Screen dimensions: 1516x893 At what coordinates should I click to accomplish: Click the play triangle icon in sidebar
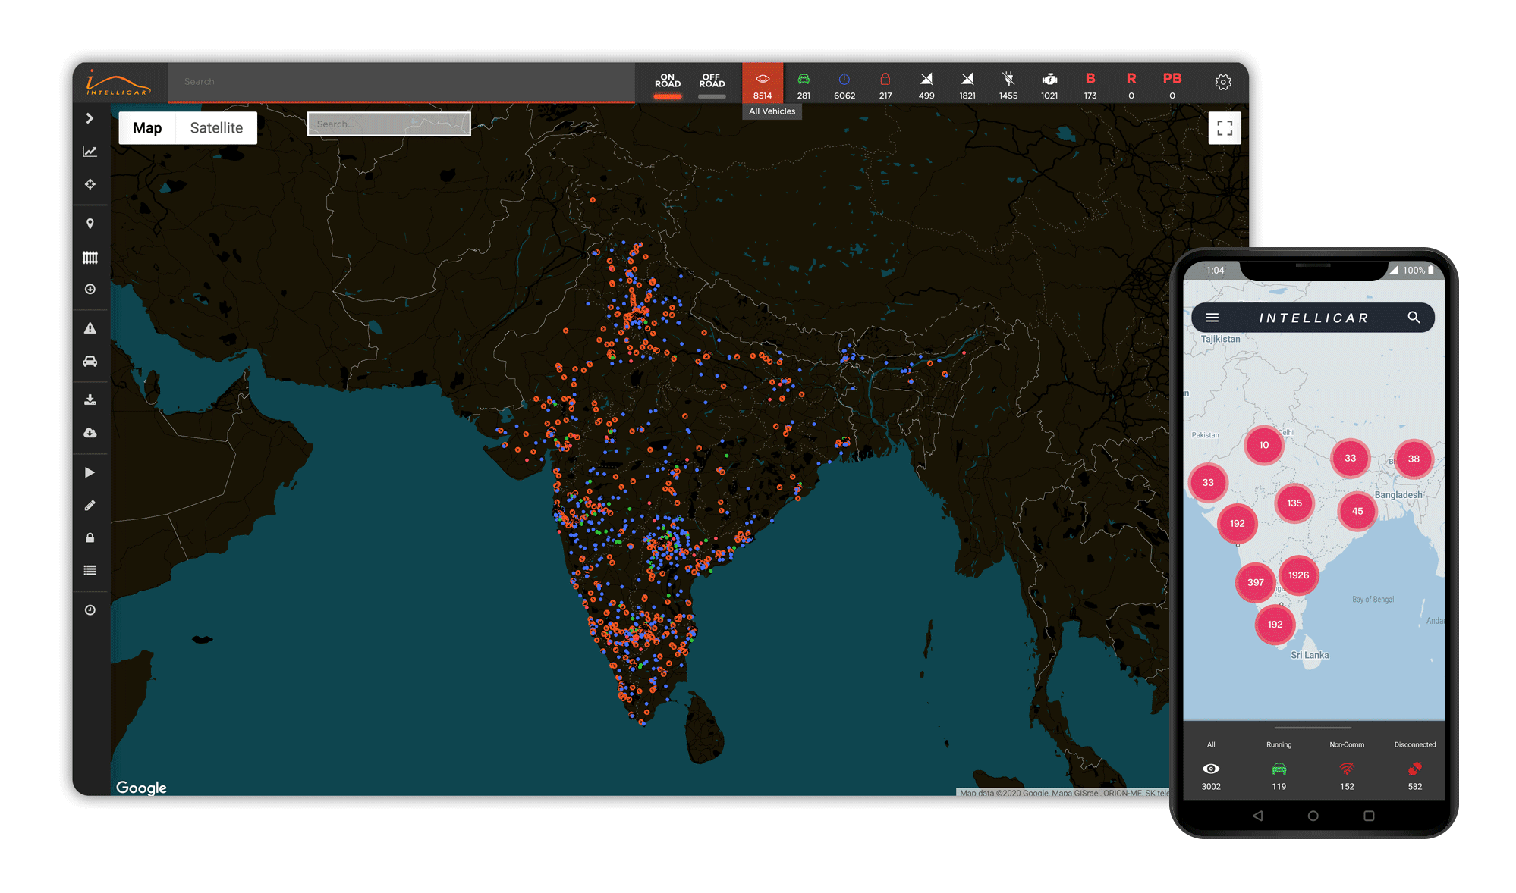pyautogui.click(x=90, y=472)
